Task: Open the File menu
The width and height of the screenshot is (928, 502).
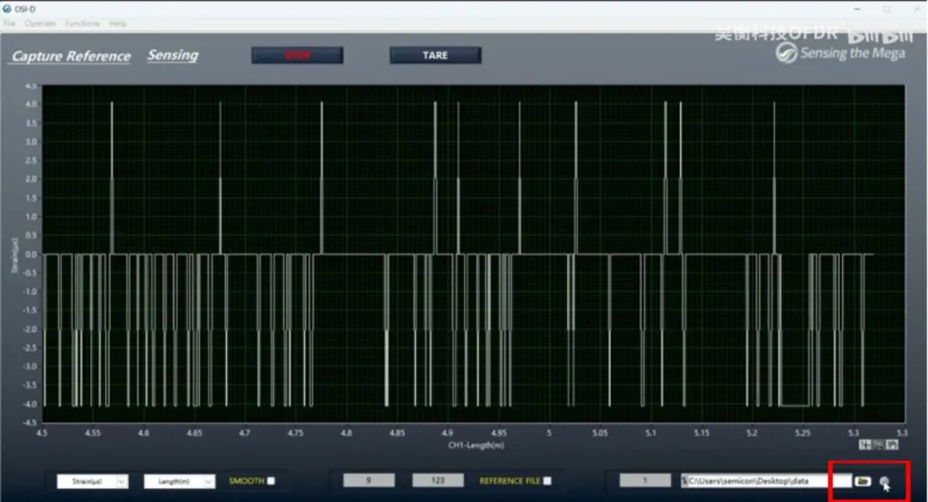Action: 9,23
